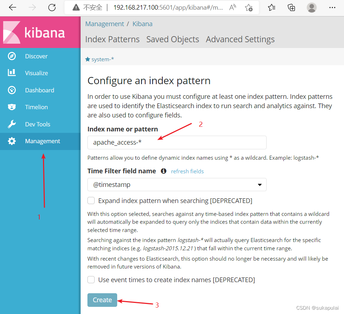Click the not-secure warning triangle icon
Viewport: 344px width, 314px height.
pyautogui.click(x=76, y=8)
